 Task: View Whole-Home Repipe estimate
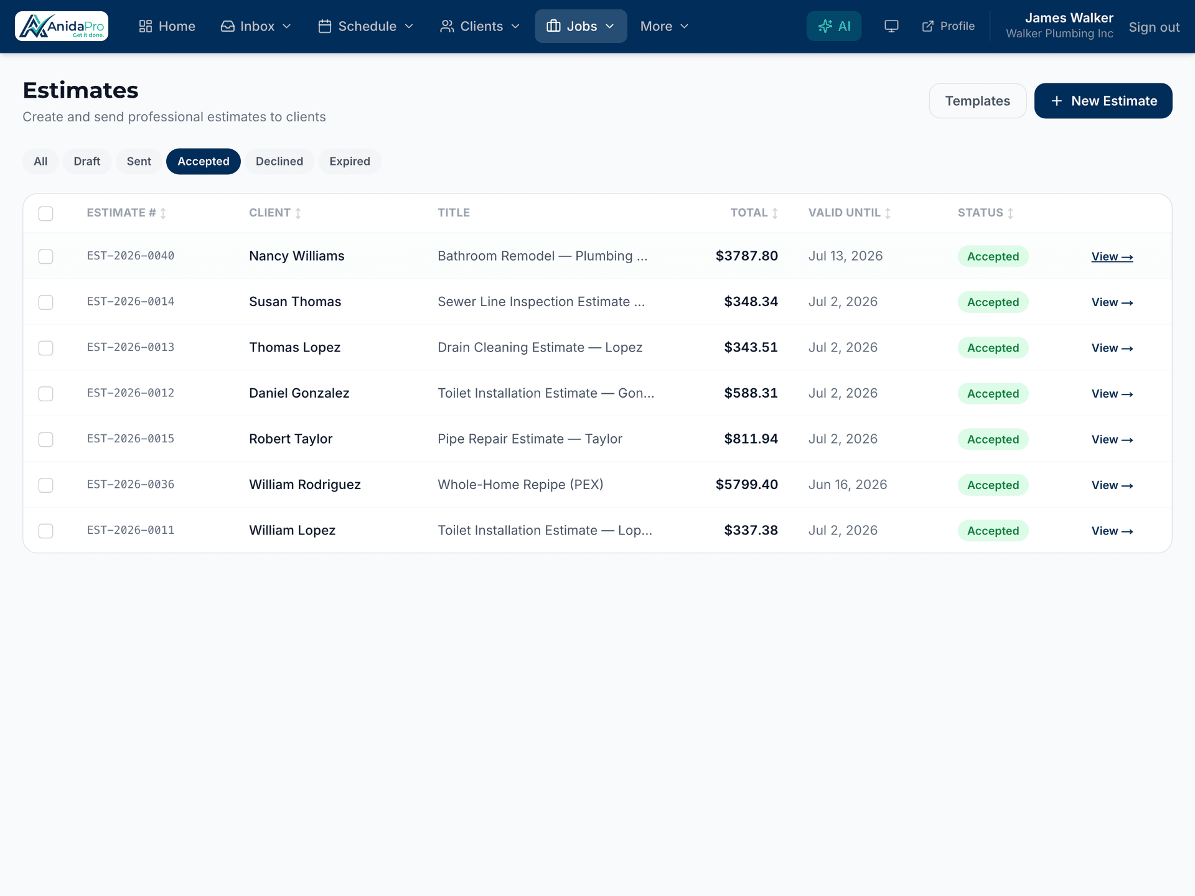click(1112, 485)
